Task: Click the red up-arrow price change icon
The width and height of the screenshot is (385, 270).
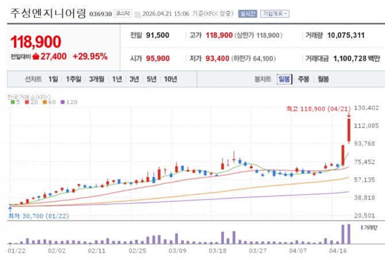Action: coord(36,56)
